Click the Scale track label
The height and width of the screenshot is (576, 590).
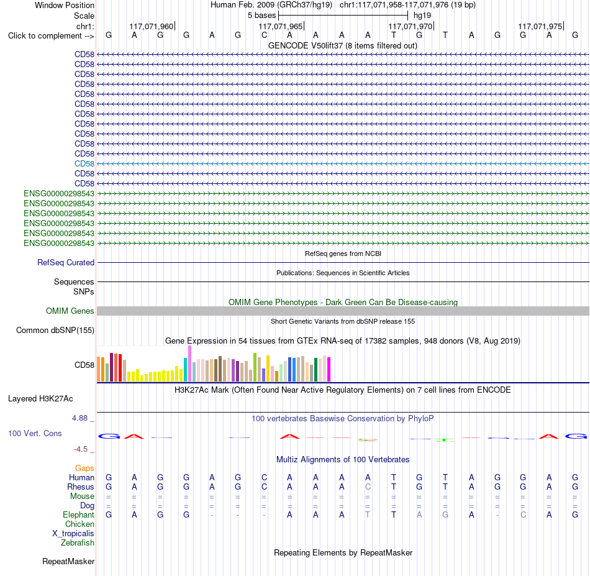(x=84, y=16)
